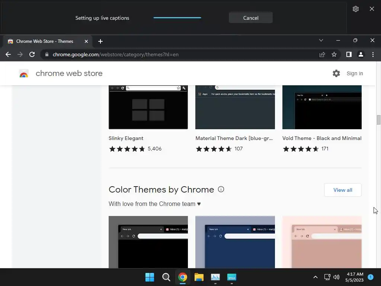381x286 pixels.
Task: Open the live captions taskbar app
Action: (x=231, y=277)
